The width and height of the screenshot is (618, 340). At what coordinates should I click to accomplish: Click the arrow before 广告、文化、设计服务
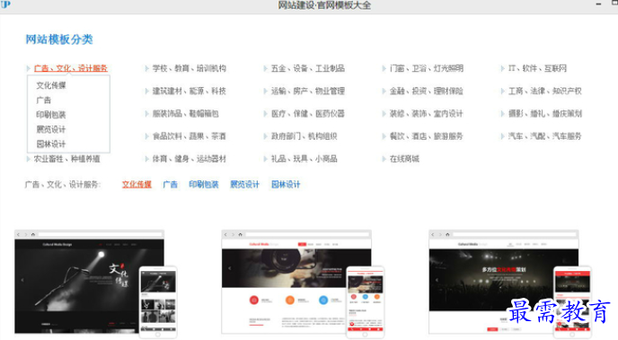(x=29, y=68)
